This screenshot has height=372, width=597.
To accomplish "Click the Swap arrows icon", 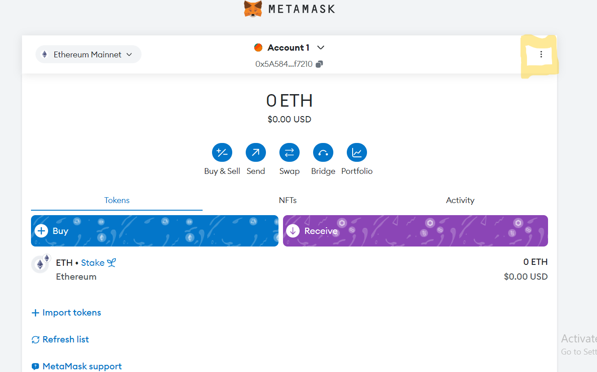I will (x=289, y=153).
